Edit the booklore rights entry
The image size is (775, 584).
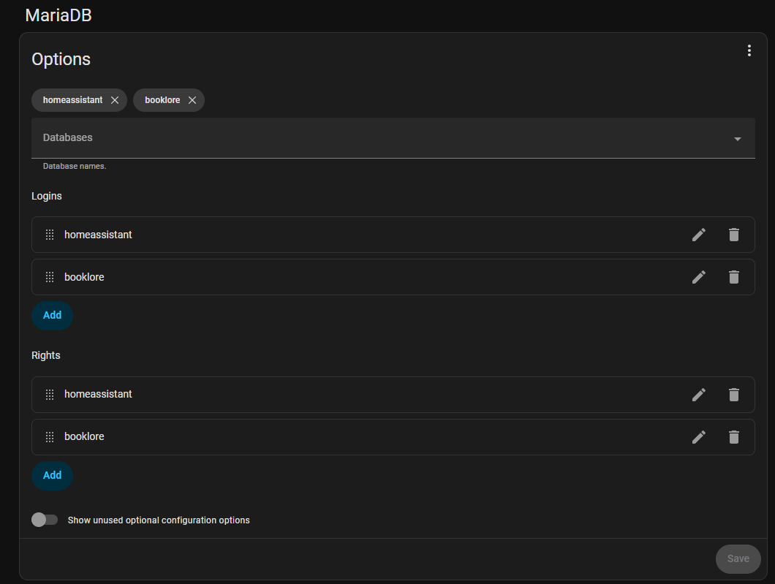click(699, 436)
